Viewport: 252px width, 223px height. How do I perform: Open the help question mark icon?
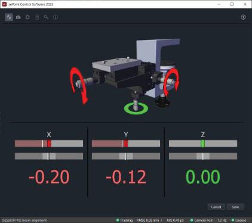pyautogui.click(x=243, y=17)
